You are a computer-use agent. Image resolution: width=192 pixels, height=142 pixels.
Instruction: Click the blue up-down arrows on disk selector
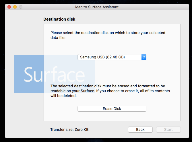click(144, 57)
